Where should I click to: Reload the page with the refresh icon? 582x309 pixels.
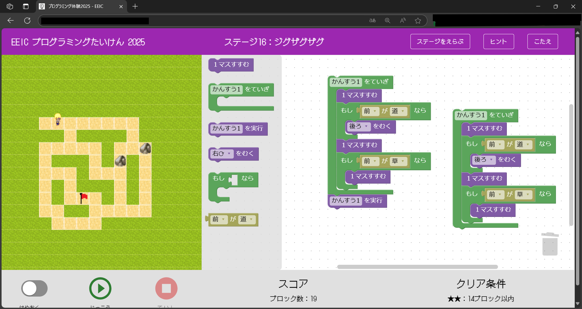pos(28,21)
